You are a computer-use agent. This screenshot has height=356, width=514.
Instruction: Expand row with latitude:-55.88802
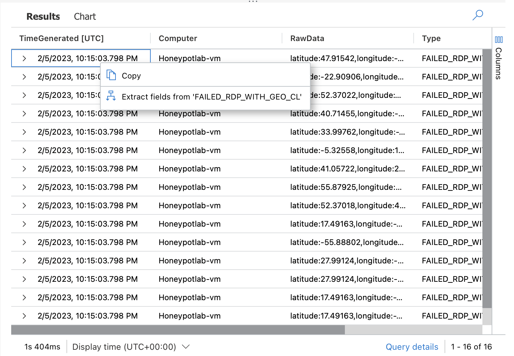tap(24, 242)
